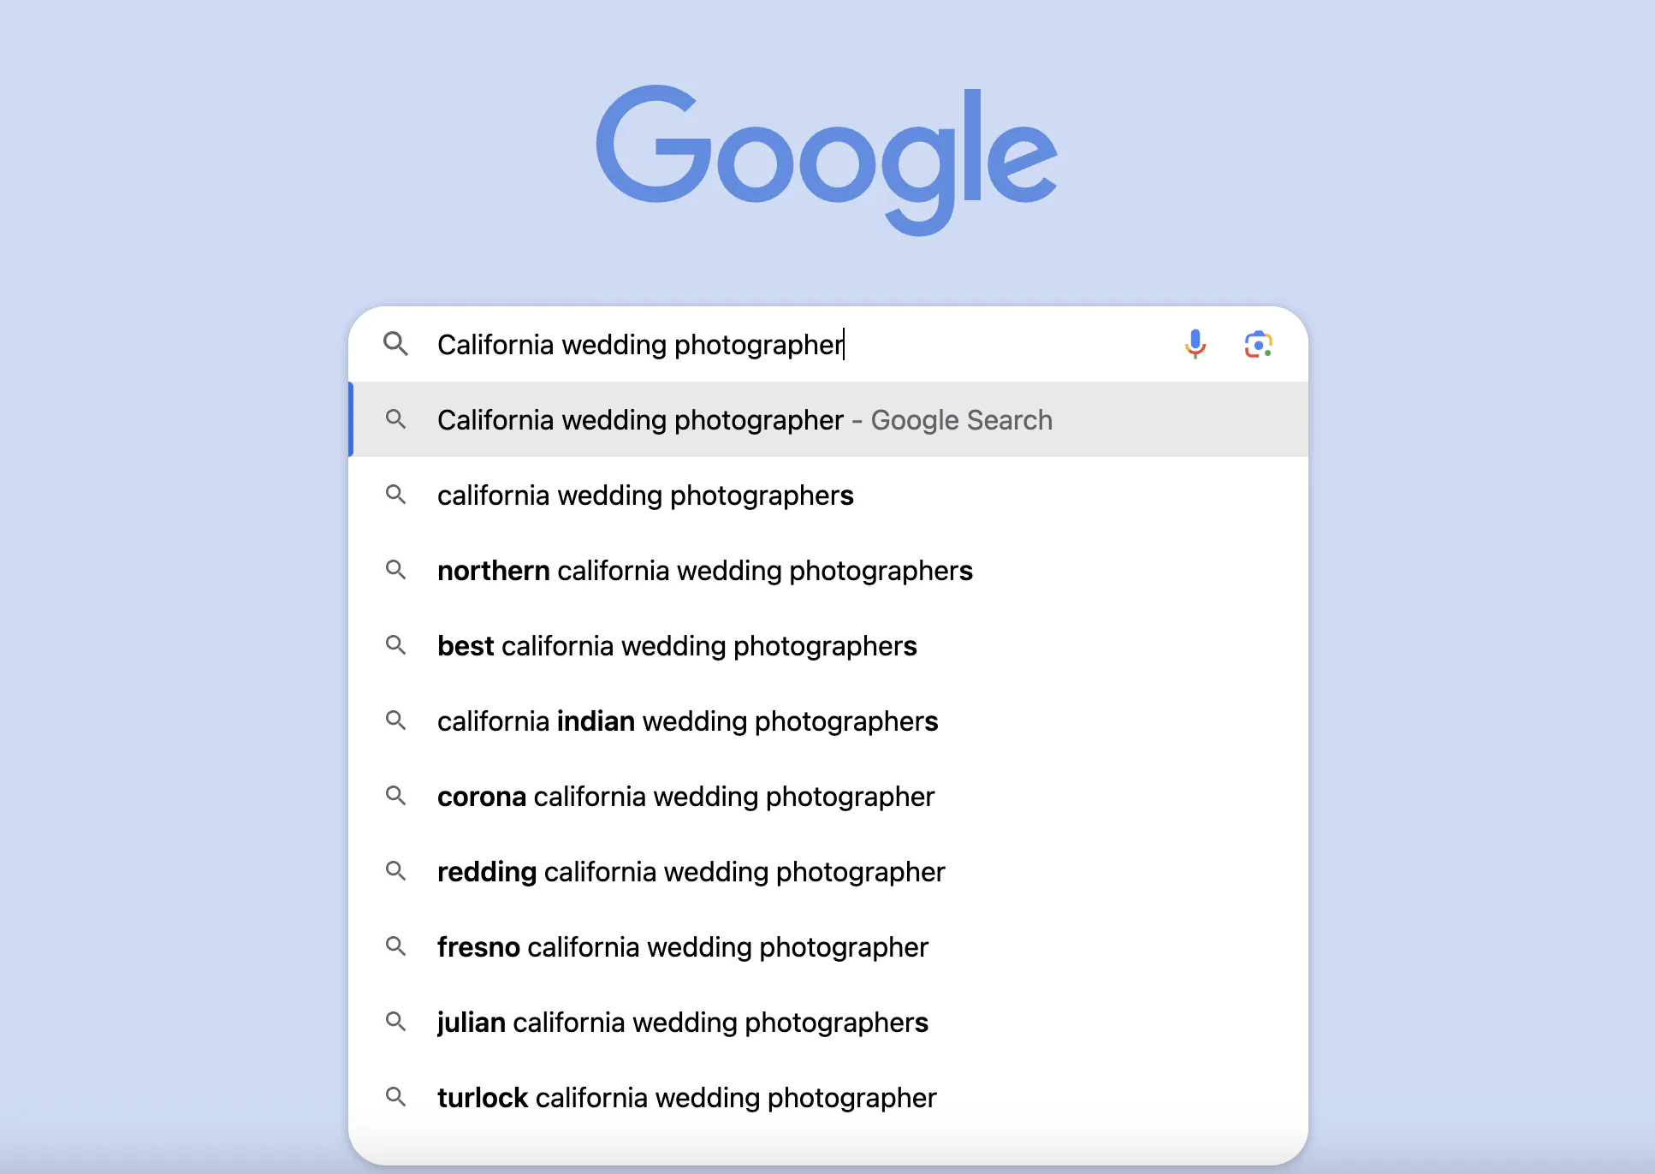Select 'best california wedding photographers' from suggestions
The height and width of the screenshot is (1174, 1655).
677,645
